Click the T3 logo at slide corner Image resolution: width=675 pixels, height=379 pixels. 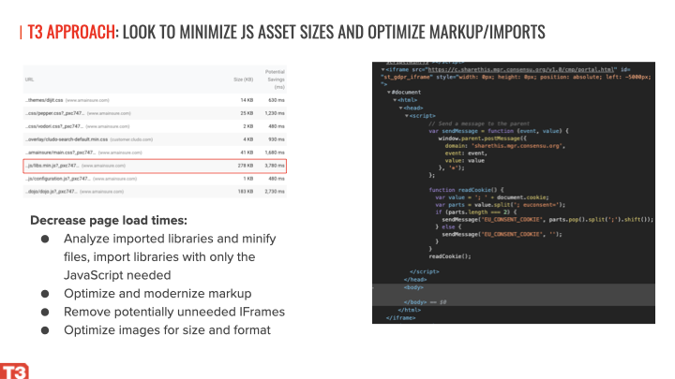click(x=14, y=372)
